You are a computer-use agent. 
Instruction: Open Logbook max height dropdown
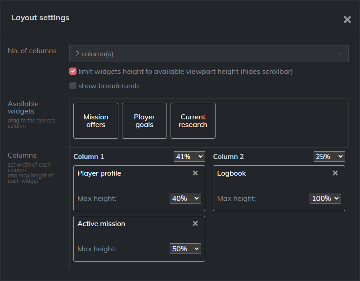point(325,198)
